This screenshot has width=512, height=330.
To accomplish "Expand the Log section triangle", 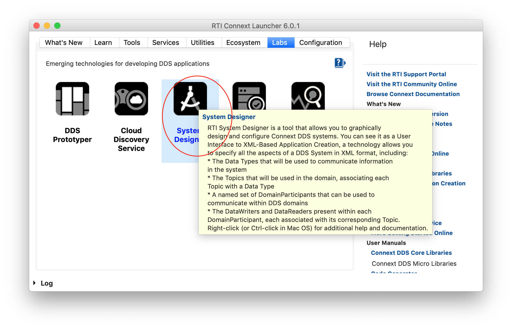I will (34, 283).
